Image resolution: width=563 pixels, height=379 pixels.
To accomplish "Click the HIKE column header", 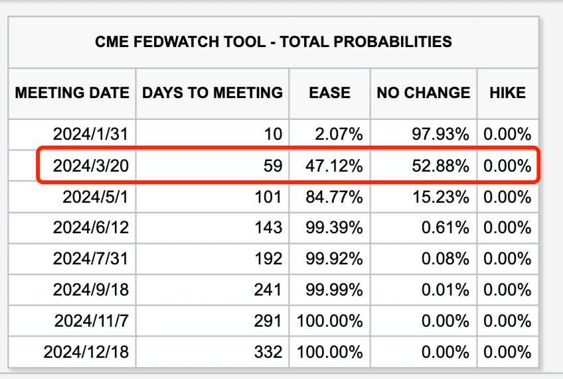I will pyautogui.click(x=507, y=93).
